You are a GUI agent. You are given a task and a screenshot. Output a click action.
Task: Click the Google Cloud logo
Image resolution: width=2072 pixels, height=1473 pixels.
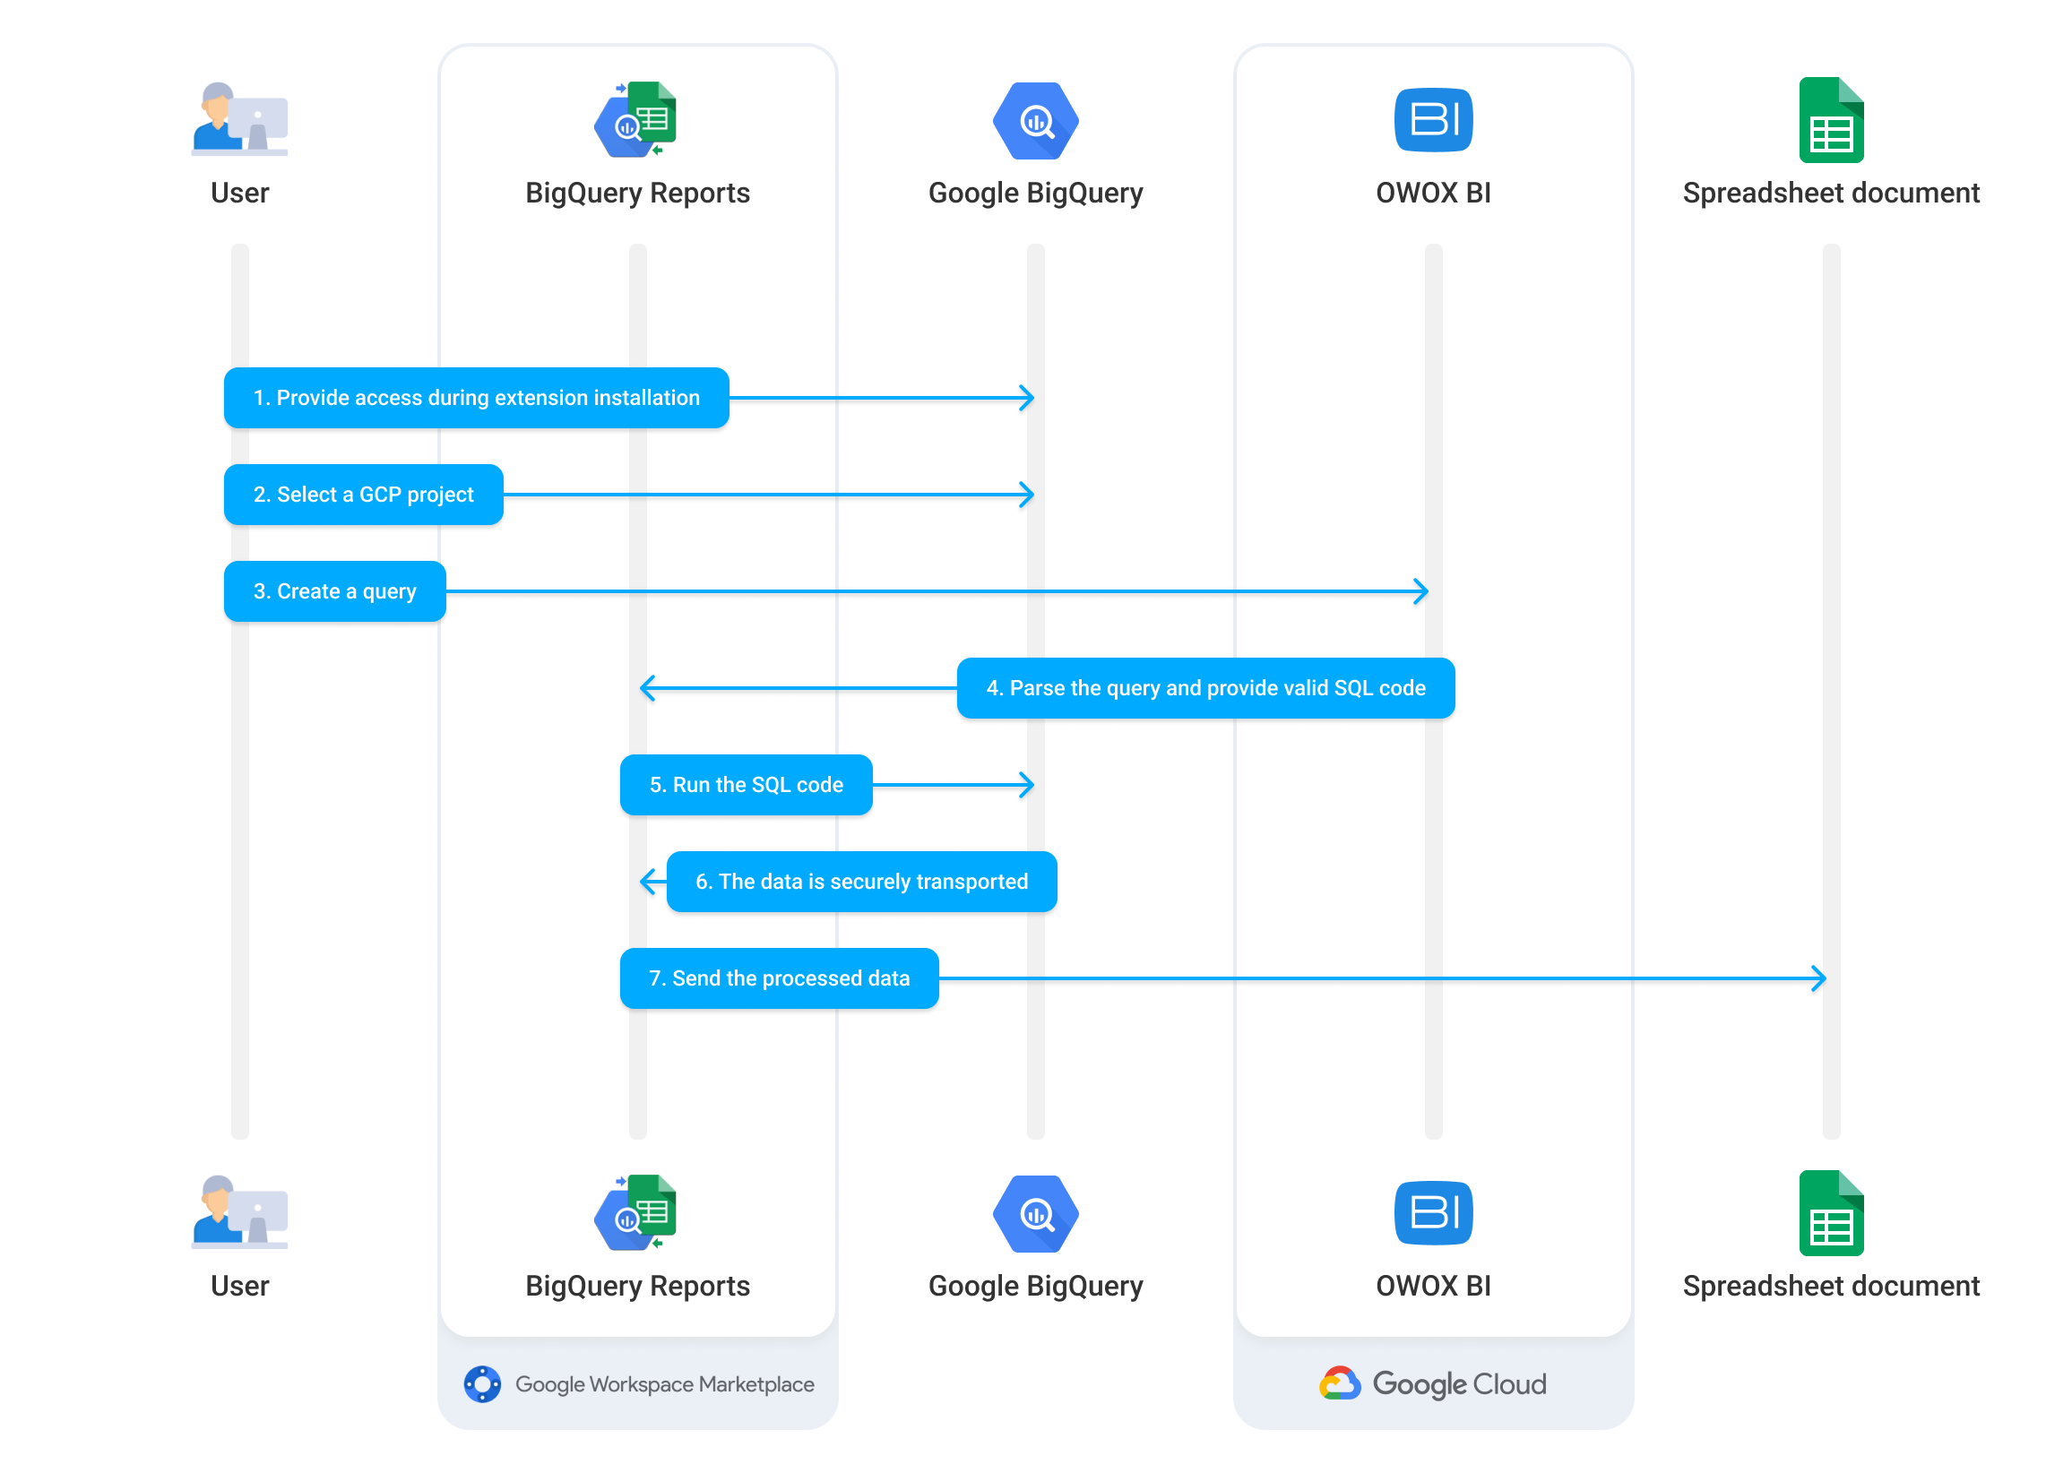pos(1431,1384)
